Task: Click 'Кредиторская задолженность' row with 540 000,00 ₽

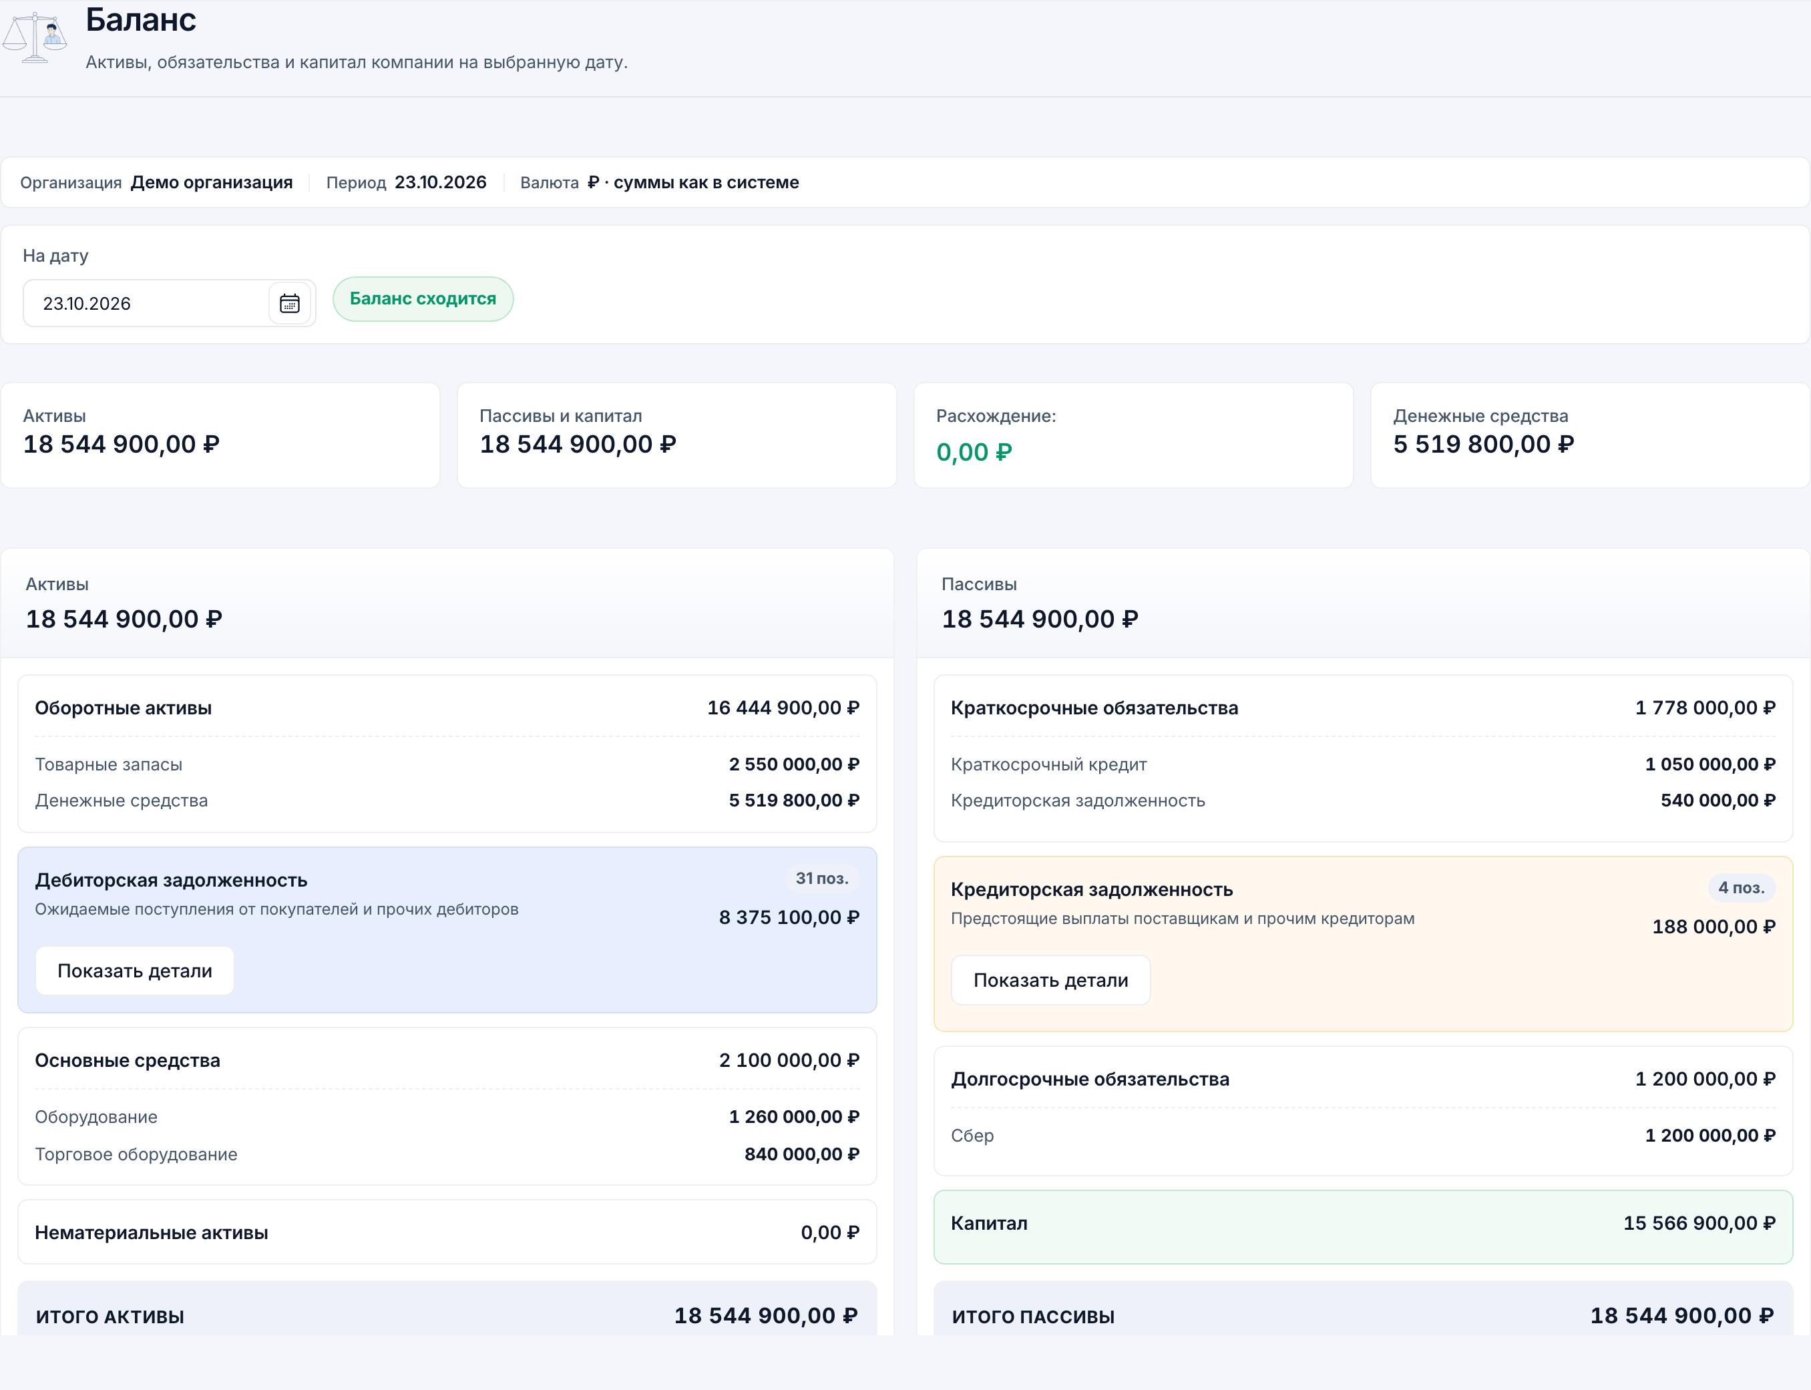Action: point(1363,801)
